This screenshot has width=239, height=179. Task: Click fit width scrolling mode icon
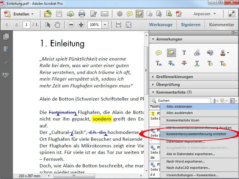pos(118,25)
